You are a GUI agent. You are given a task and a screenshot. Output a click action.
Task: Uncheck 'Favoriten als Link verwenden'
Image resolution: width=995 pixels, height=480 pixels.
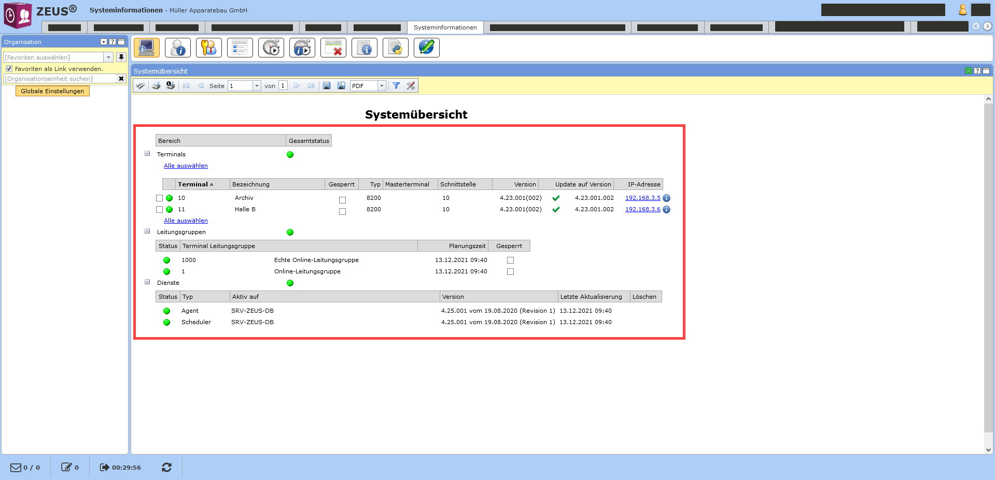pos(9,69)
